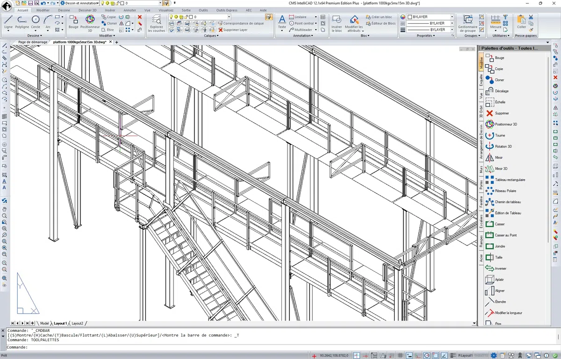The height and width of the screenshot is (359, 561).
Task: Open Gestionnaire de groupe
Action: (x=467, y=23)
